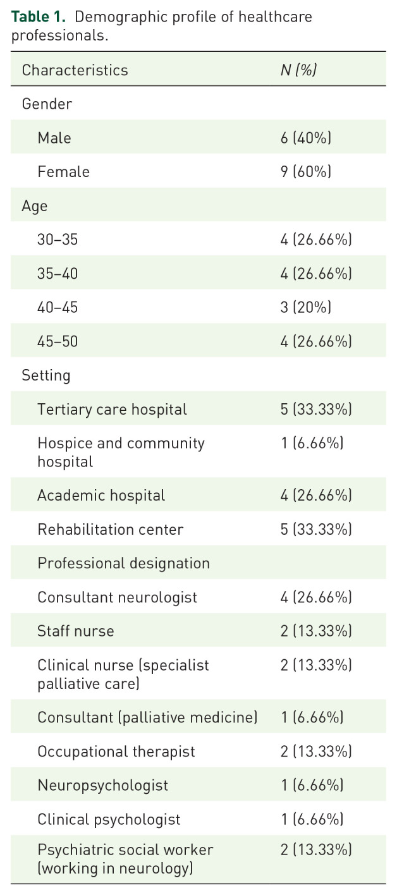Select the 'Consultant neurologist' row label
The height and width of the screenshot is (895, 397).
tap(117, 597)
